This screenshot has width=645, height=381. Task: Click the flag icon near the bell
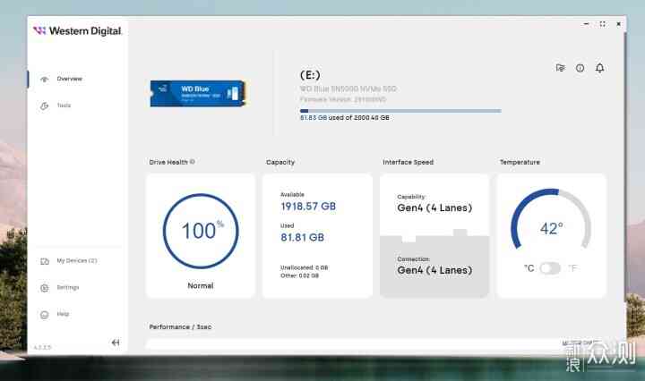point(560,68)
